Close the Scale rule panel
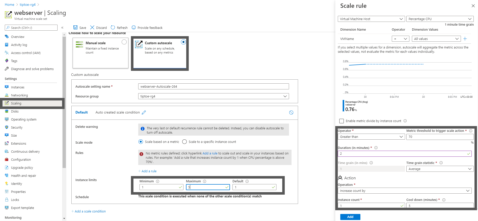478x221 pixels. pyautogui.click(x=473, y=6)
